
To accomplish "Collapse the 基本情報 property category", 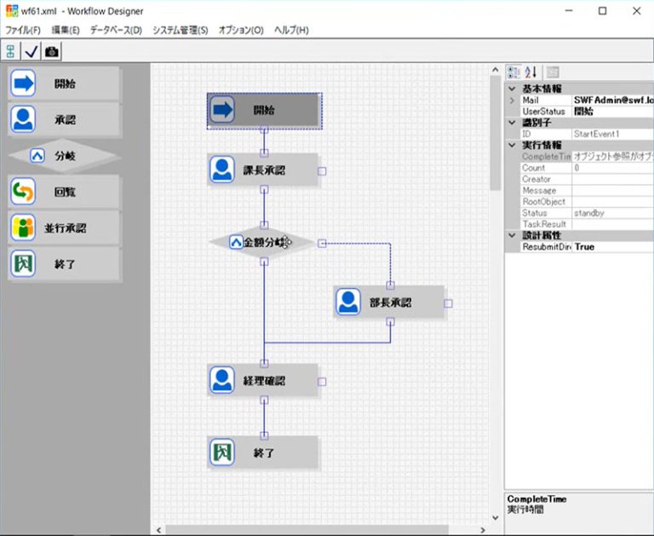I will pos(511,89).
